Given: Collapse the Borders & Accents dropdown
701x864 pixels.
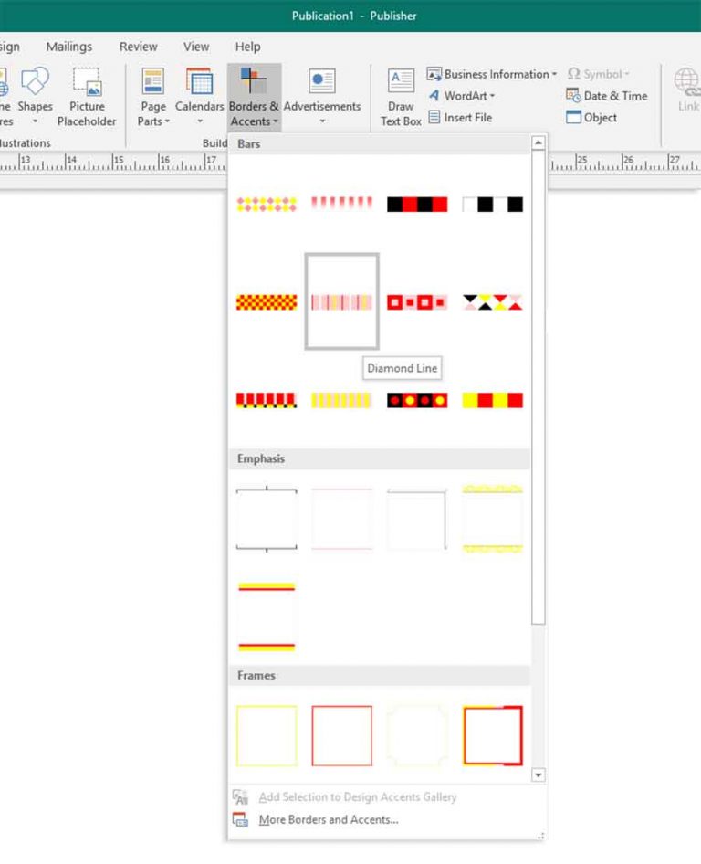Looking at the screenshot, I should pos(254,97).
